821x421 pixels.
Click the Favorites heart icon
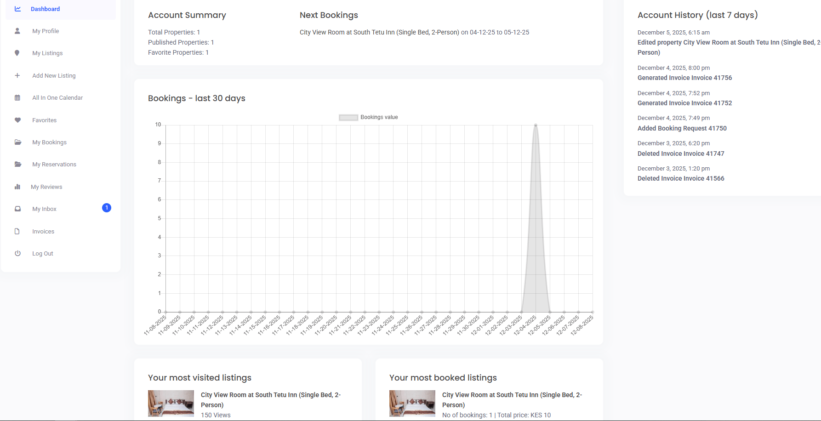click(x=17, y=120)
